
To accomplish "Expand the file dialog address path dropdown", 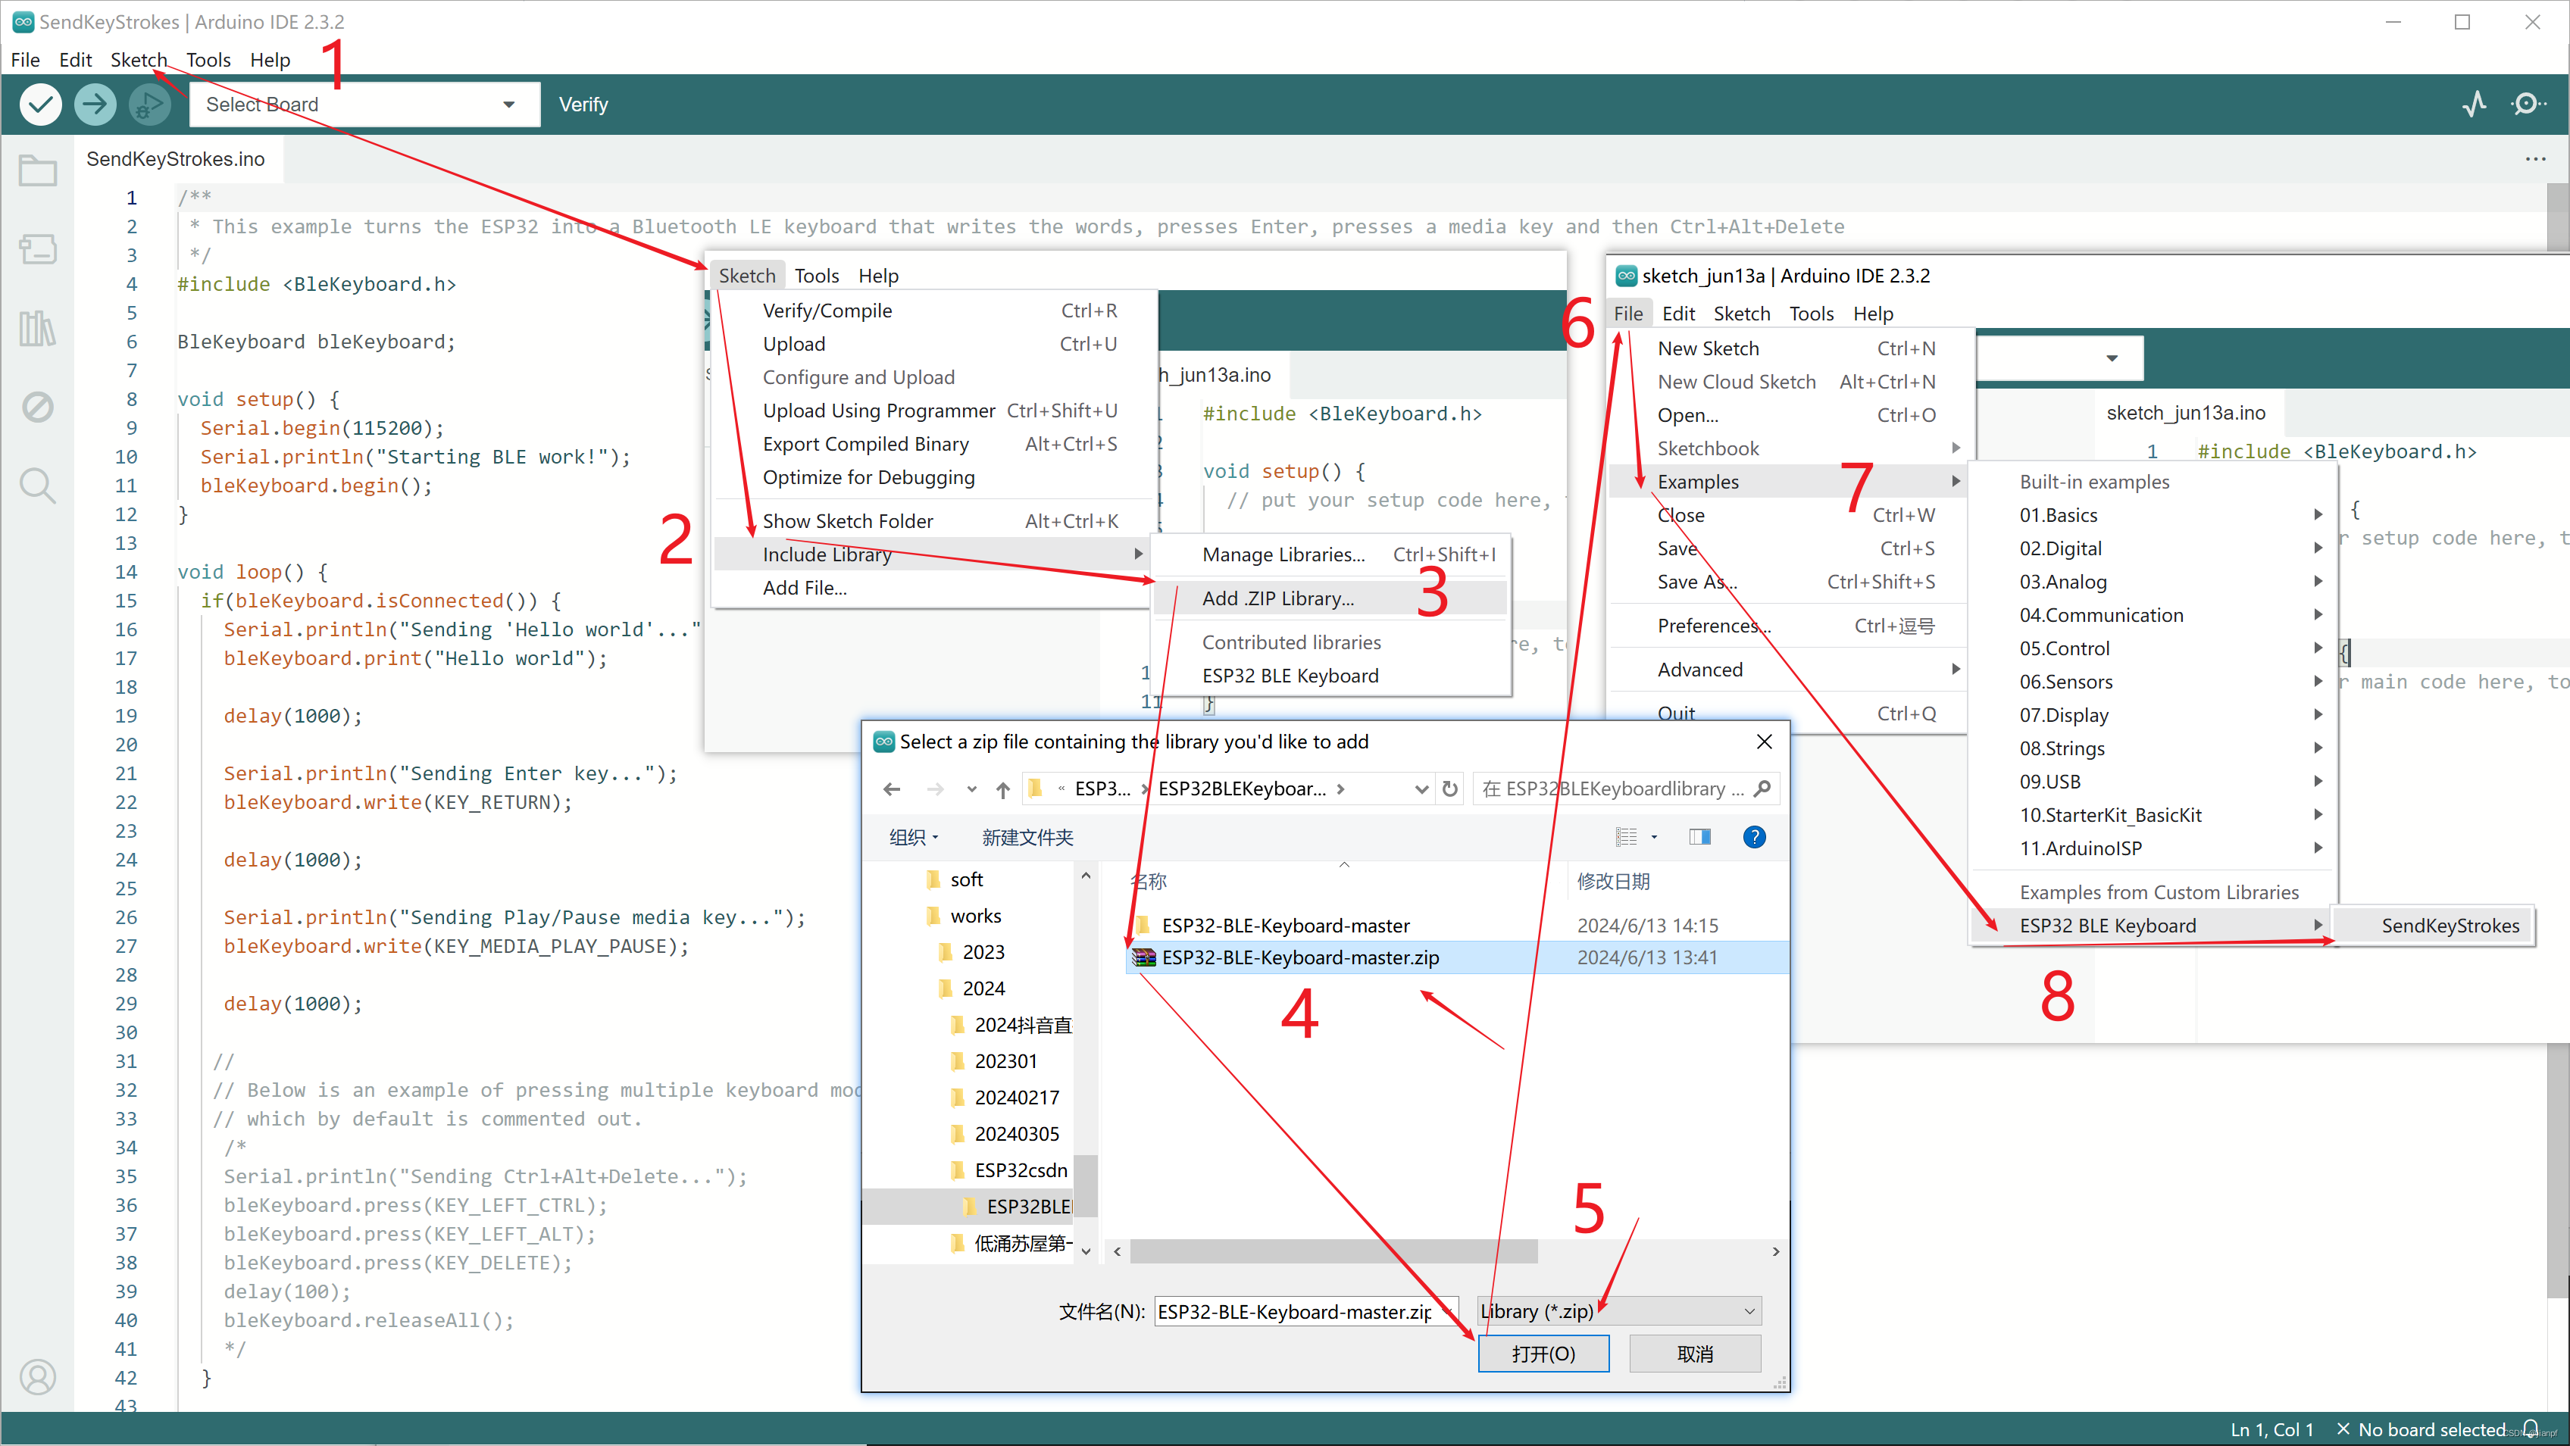I will [x=1421, y=789].
